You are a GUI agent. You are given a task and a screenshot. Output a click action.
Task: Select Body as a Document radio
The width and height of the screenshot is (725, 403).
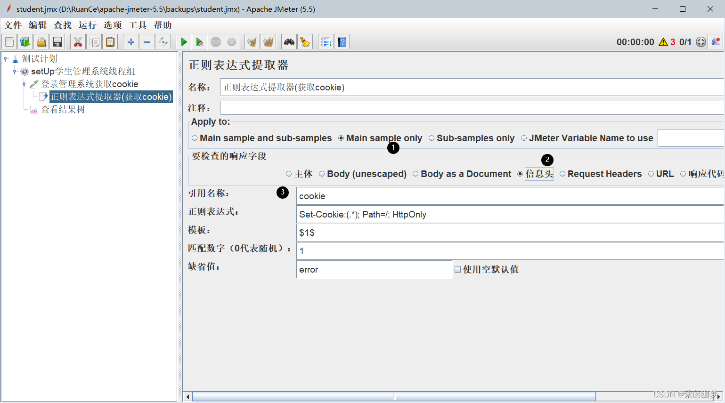(x=415, y=174)
